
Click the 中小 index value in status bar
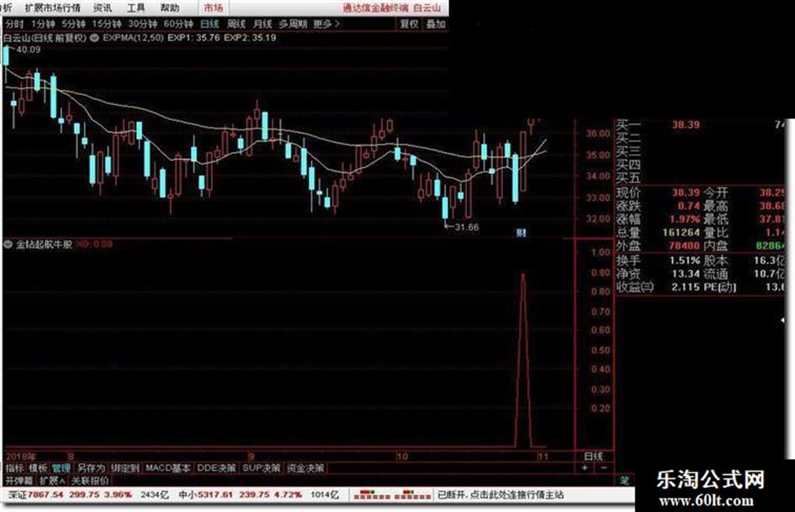pos(215,494)
